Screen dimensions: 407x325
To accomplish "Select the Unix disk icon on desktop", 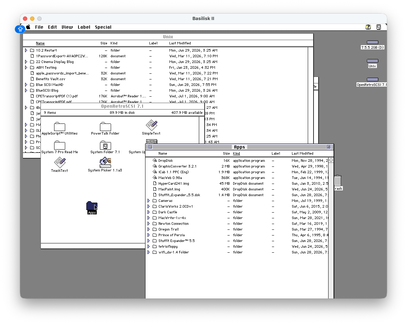I will point(373,61).
